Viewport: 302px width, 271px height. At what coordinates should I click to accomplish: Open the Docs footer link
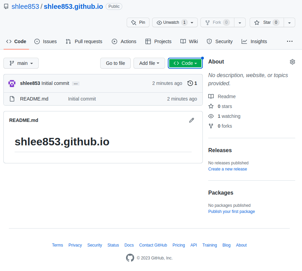click(x=129, y=245)
